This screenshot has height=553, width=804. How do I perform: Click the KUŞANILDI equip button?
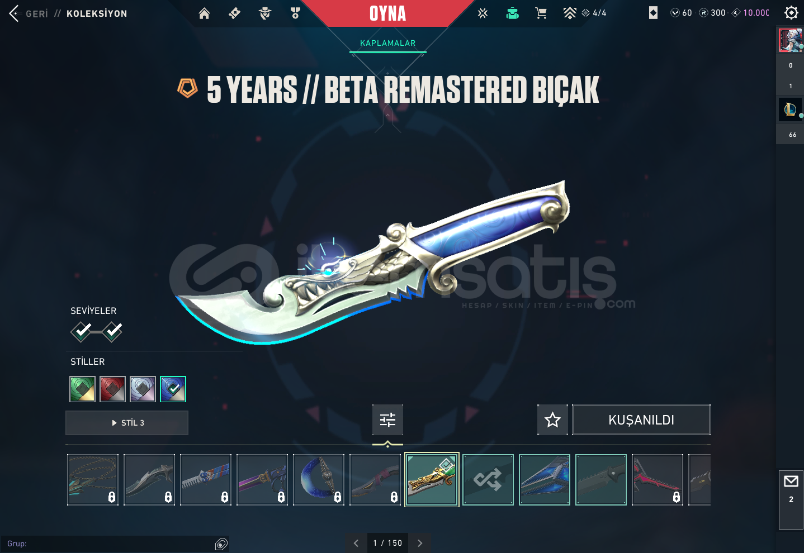click(x=641, y=420)
